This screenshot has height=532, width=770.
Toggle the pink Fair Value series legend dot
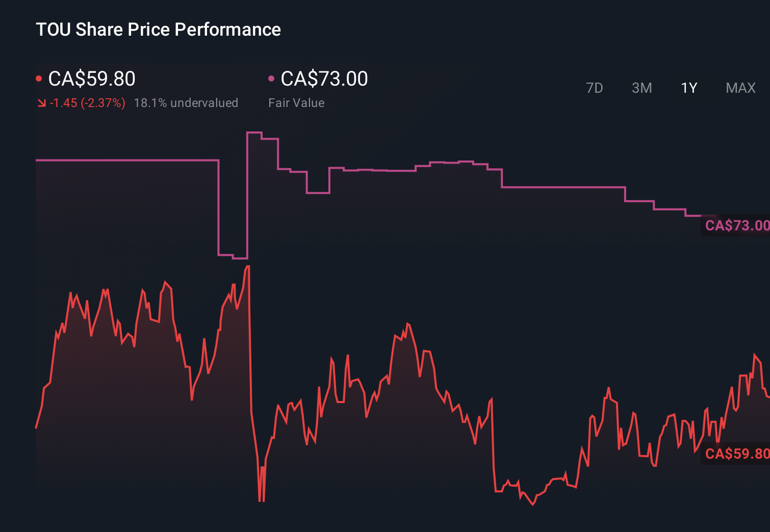[271, 77]
